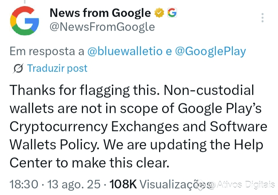Image resolution: width=278 pixels, height=195 pixels.
Task: Open the Google profile avatar
Action: 25,23
